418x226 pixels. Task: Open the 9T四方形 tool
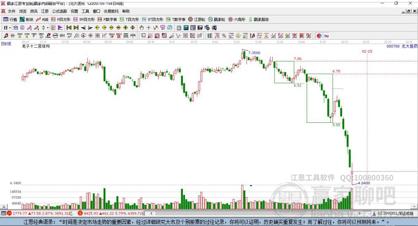(153, 20)
